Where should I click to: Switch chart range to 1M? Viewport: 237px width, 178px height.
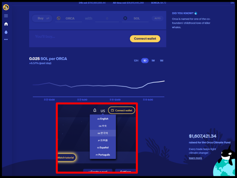pos(162,61)
